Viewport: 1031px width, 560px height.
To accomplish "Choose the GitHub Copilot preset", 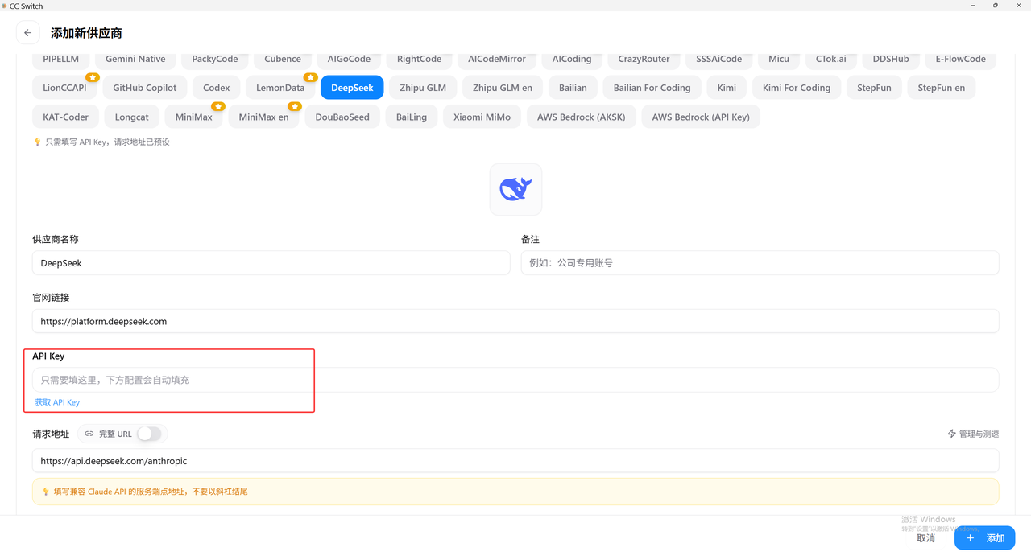I will tap(145, 88).
